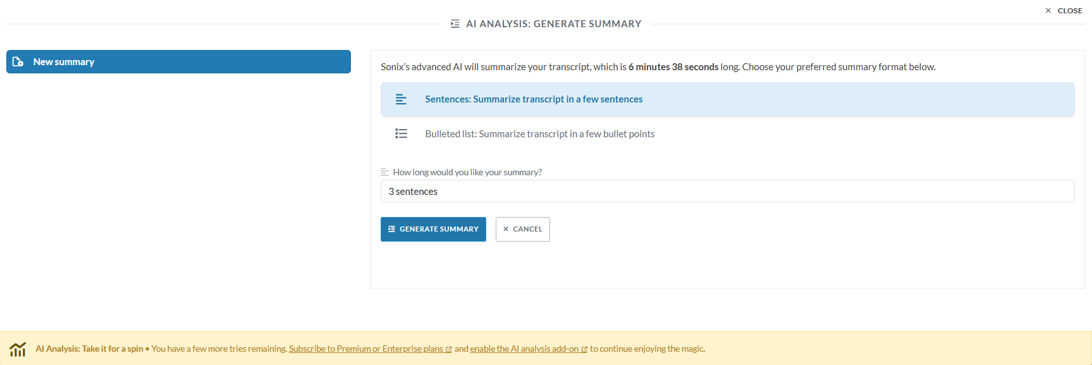Follow the enable AI analysis add-on link

[x=524, y=349]
